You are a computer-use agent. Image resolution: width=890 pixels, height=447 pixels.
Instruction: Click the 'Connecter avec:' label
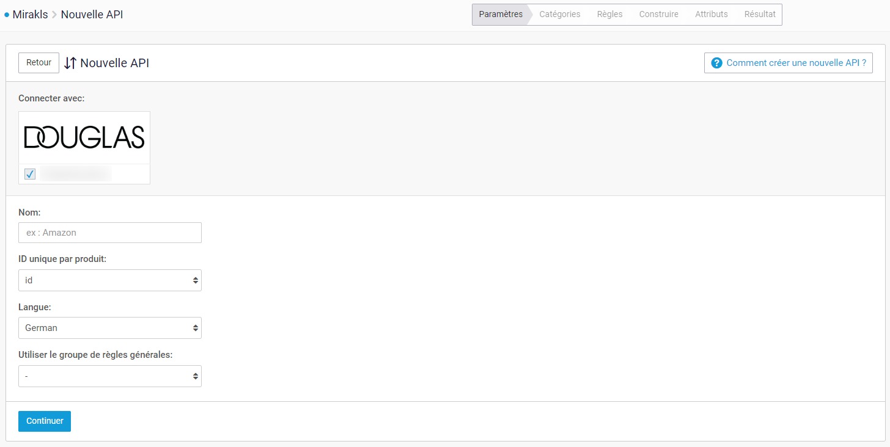point(51,98)
